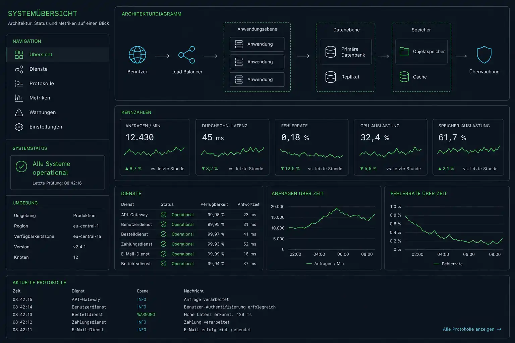Click the Überwachung shield icon
Screen dimensions: 515x343
tap(484, 55)
